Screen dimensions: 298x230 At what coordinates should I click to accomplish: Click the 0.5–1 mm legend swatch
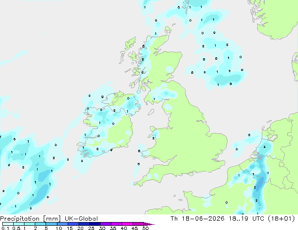click(x=19, y=224)
